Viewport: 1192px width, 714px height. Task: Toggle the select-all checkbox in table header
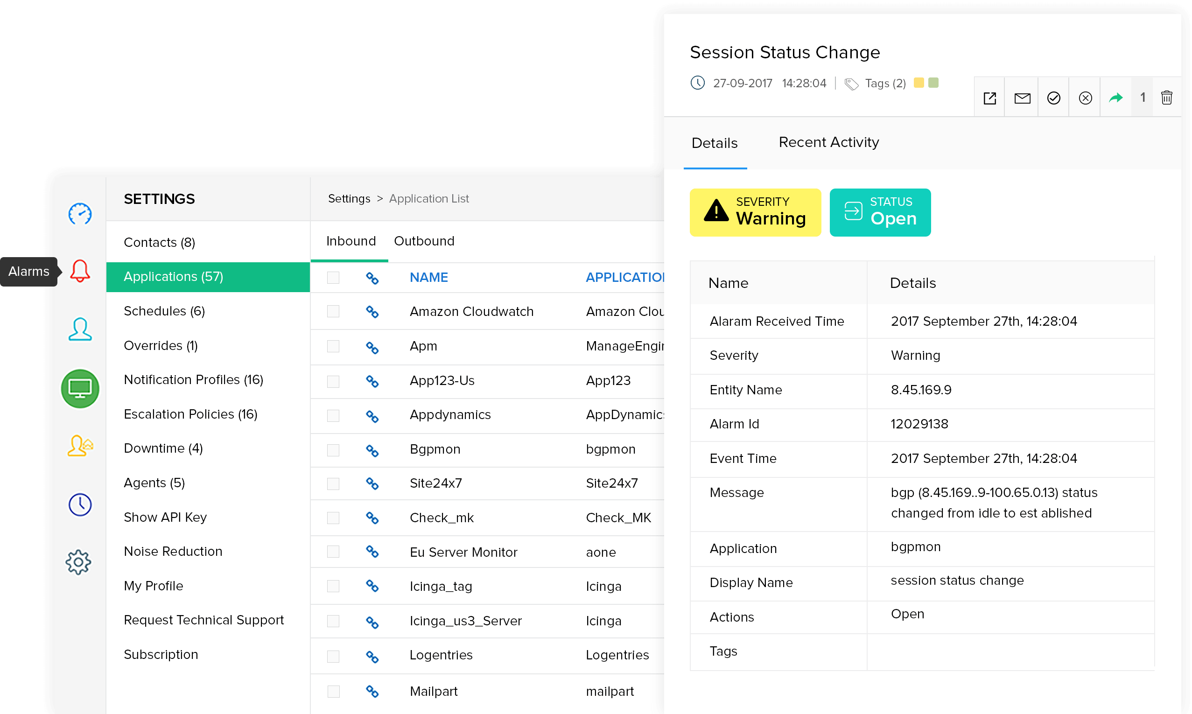click(333, 278)
